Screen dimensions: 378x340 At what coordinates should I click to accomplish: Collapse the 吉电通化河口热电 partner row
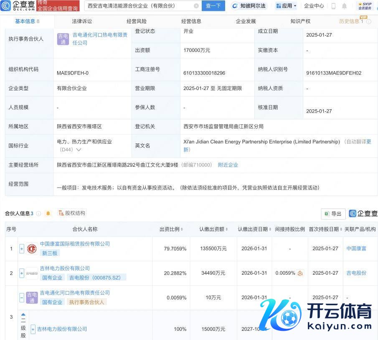click(22, 298)
